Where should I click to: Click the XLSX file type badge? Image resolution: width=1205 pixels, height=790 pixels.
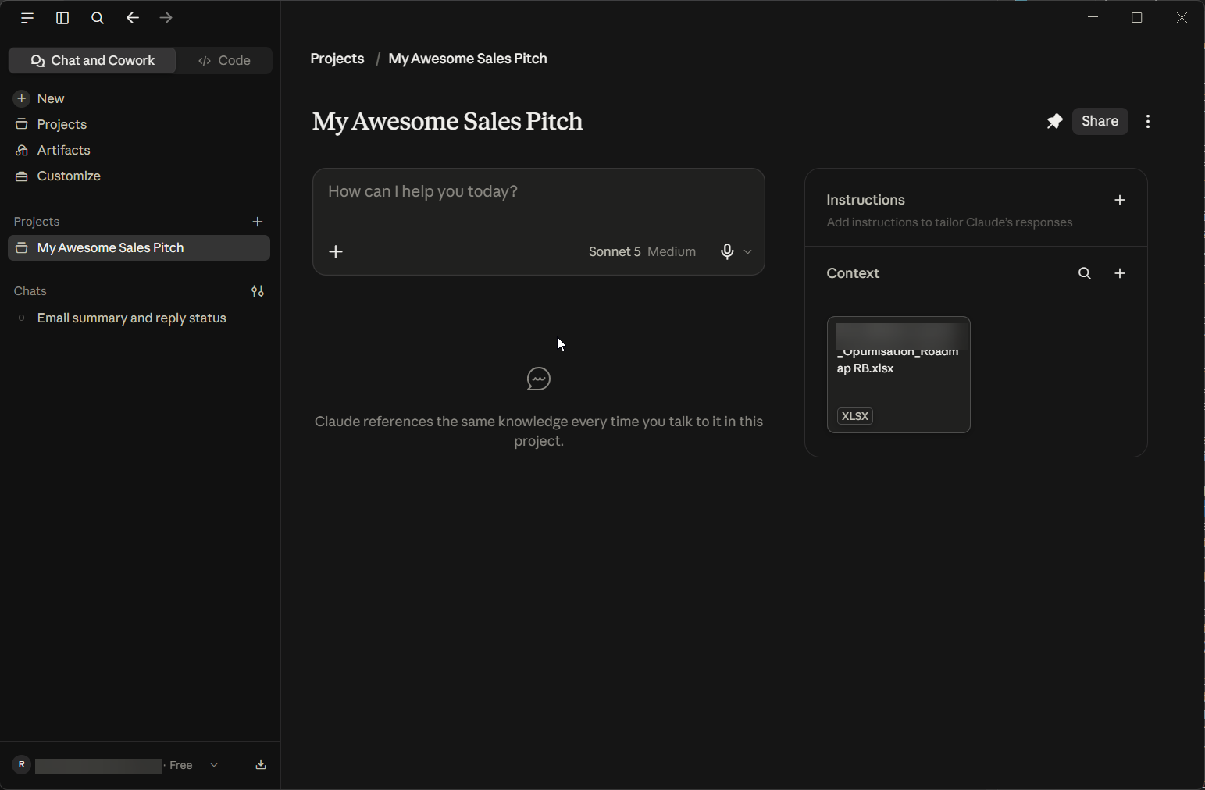tap(855, 416)
